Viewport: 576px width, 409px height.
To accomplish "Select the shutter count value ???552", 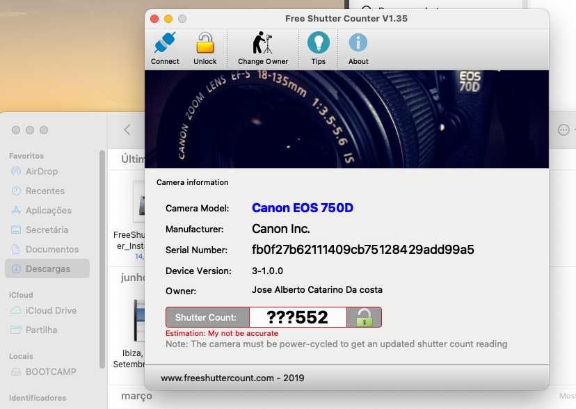I will [x=298, y=317].
